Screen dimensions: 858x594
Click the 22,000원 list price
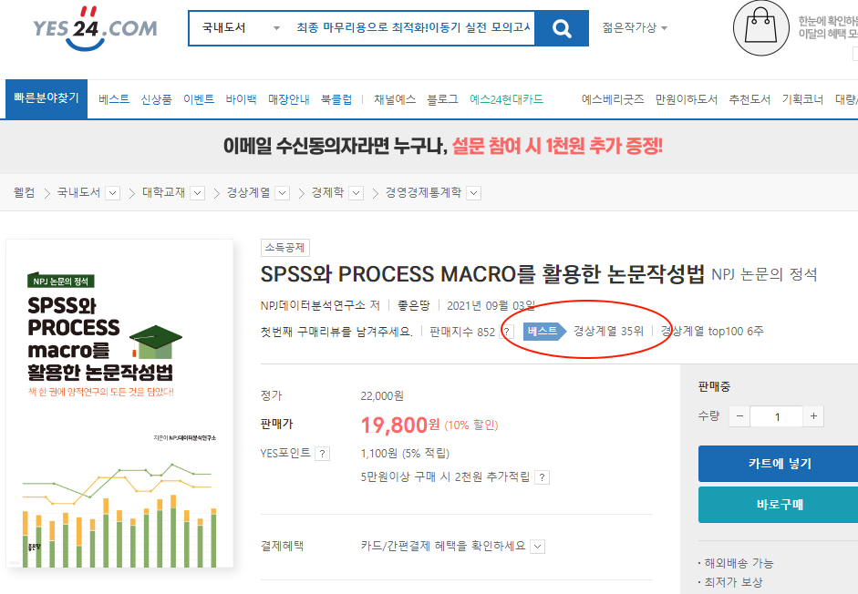(x=382, y=395)
